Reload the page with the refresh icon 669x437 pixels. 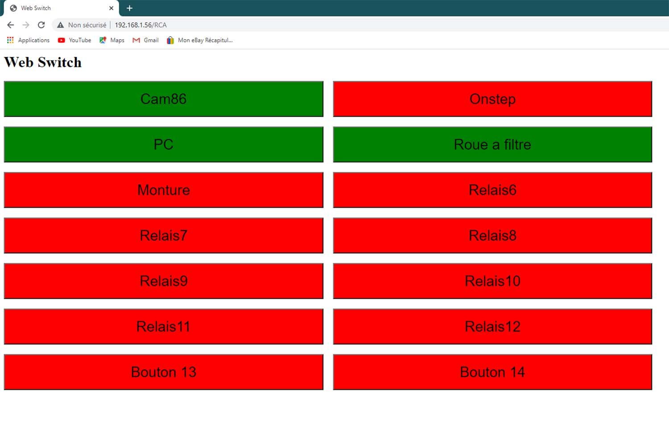pos(41,25)
